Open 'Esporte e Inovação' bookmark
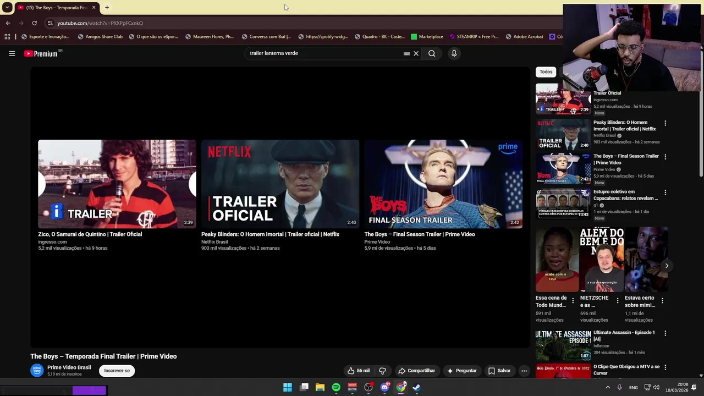 (45, 37)
